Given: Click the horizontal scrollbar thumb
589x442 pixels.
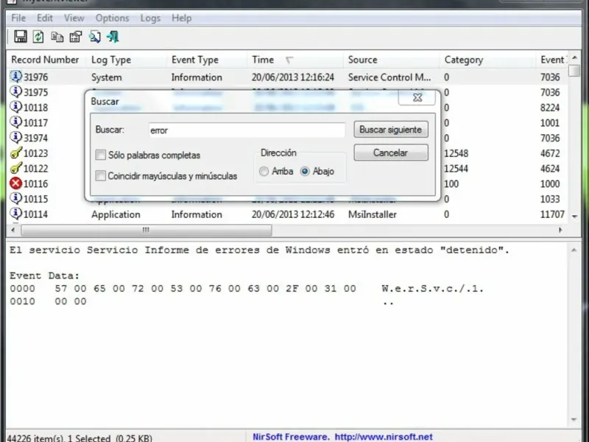Looking at the screenshot, I should click(x=146, y=230).
